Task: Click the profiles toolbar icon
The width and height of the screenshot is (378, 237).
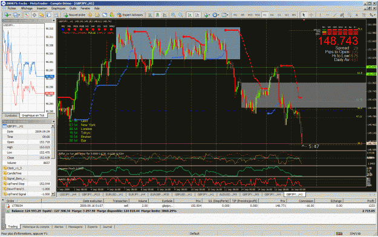Action: (x=16, y=15)
